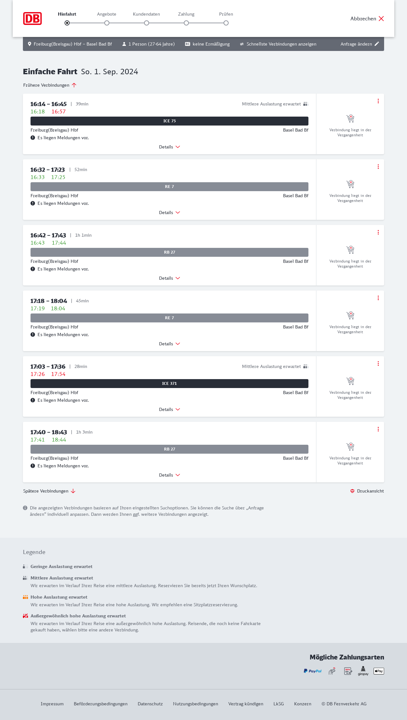Viewport: 407px width, 720px height.
Task: Click the ICE 371 train bar
Action: click(x=169, y=384)
